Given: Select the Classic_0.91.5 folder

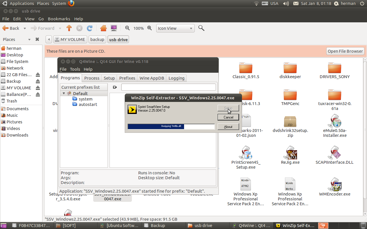Looking at the screenshot, I should (246, 70).
